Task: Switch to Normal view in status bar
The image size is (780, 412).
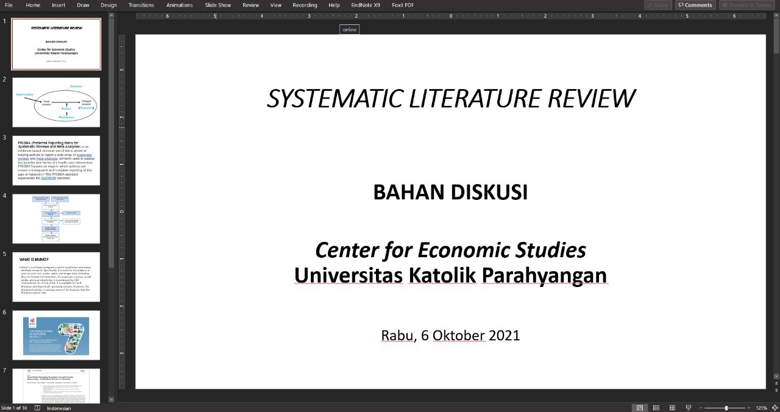Action: pos(639,408)
